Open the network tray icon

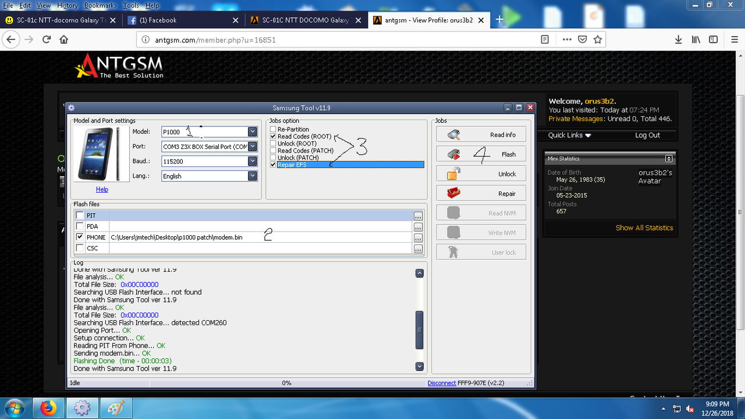(677, 409)
